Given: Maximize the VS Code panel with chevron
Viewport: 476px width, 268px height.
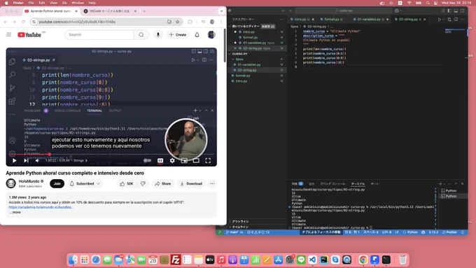Looking at the screenshot, I should [456, 183].
